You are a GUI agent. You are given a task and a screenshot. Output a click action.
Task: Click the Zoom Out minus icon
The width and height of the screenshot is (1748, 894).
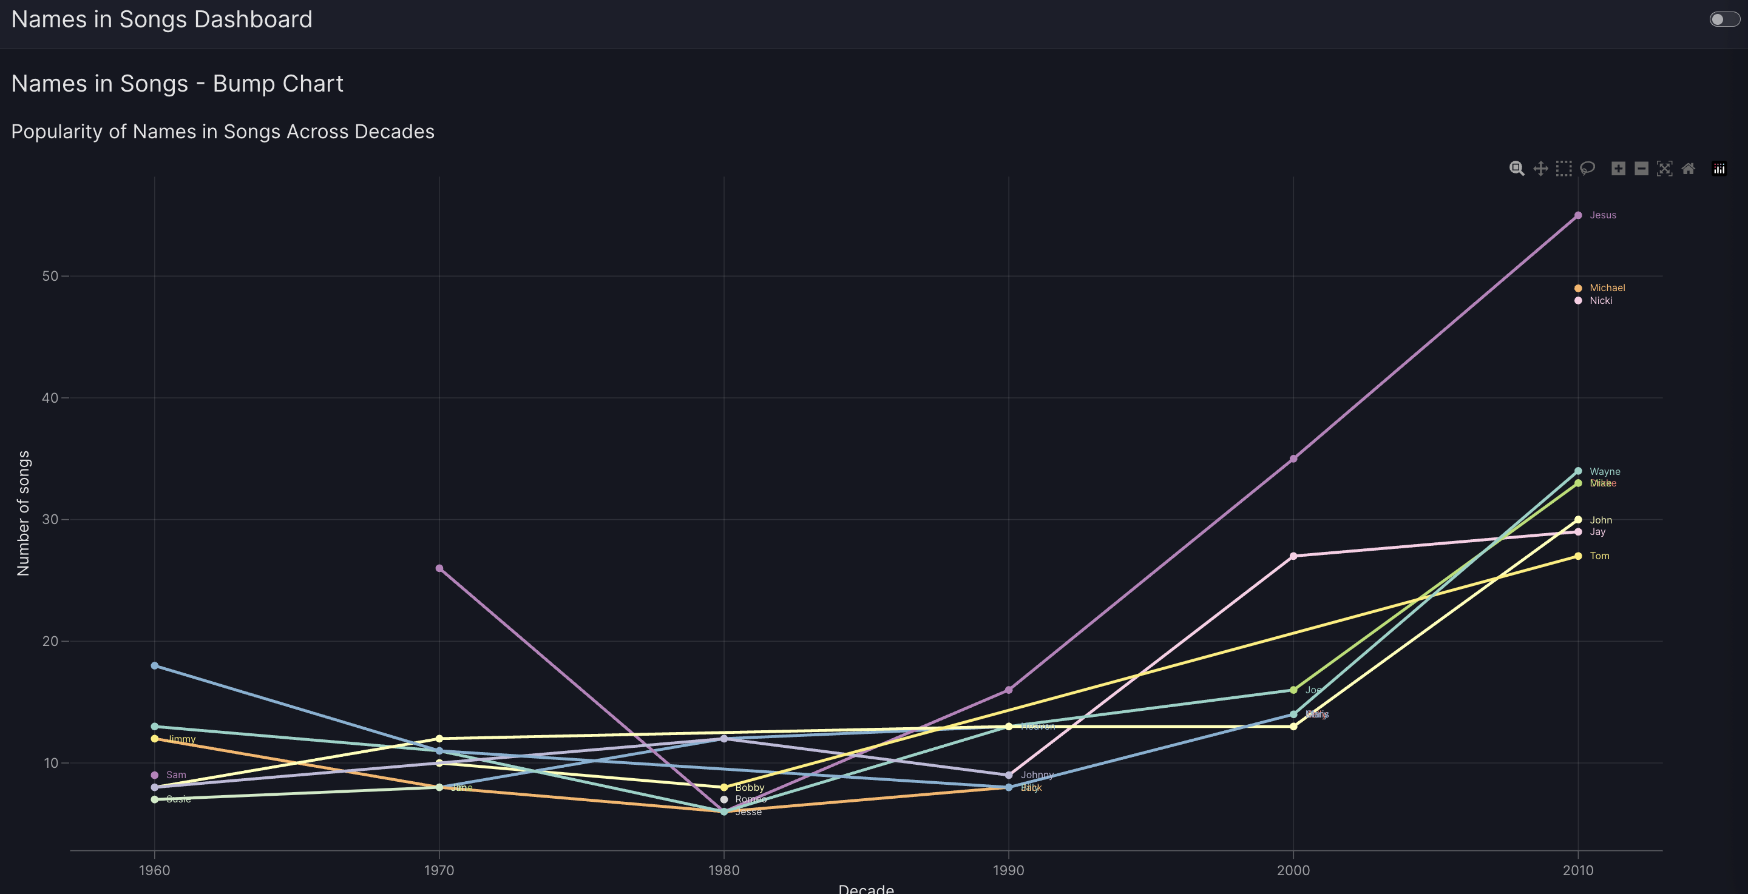tap(1641, 168)
